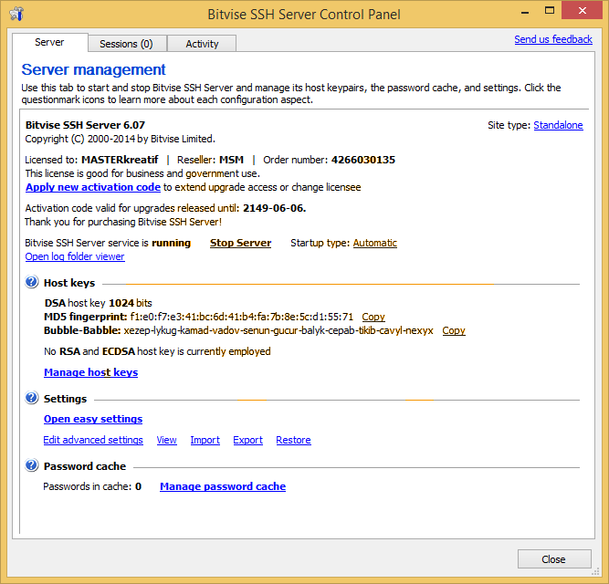Change startup type via Automatic link
This screenshot has height=584, width=609.
click(x=374, y=243)
